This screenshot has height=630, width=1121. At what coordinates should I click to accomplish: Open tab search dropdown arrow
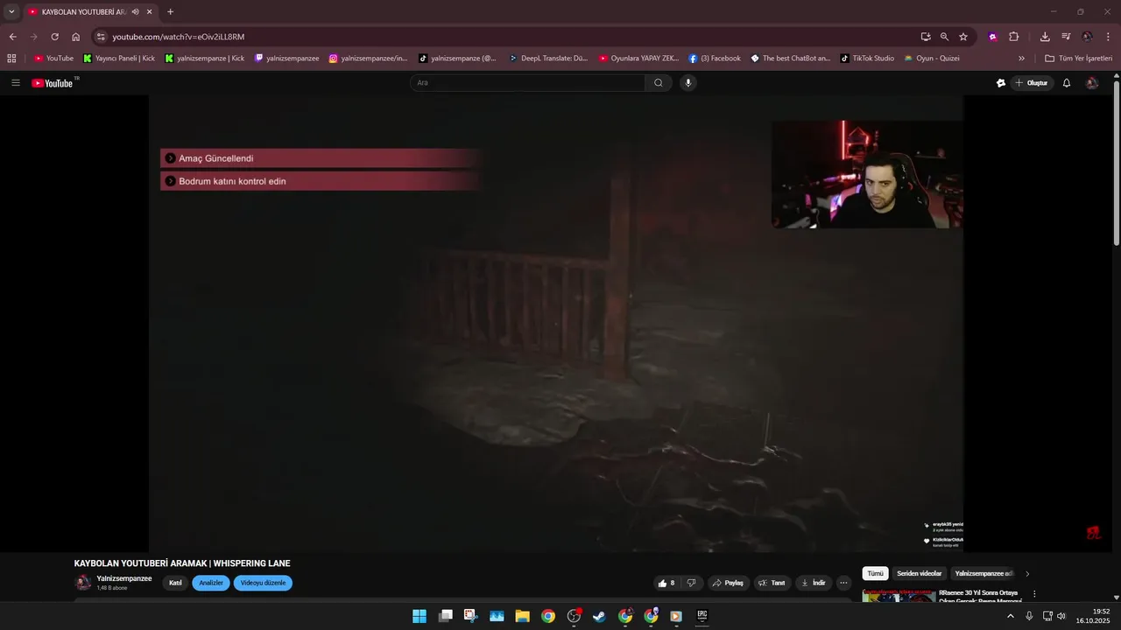[x=11, y=11]
